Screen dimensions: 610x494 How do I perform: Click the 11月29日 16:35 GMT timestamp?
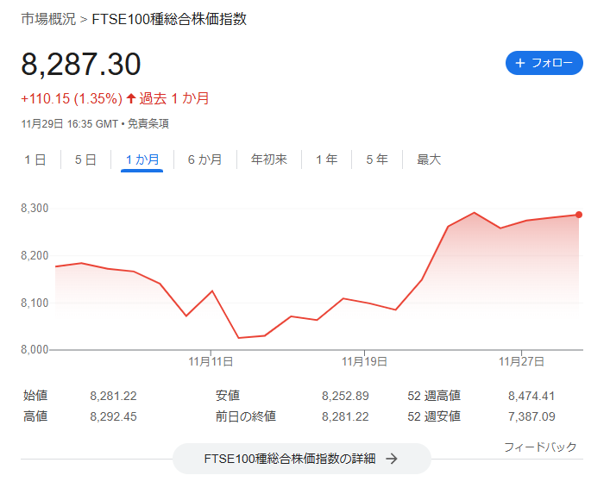click(x=70, y=124)
